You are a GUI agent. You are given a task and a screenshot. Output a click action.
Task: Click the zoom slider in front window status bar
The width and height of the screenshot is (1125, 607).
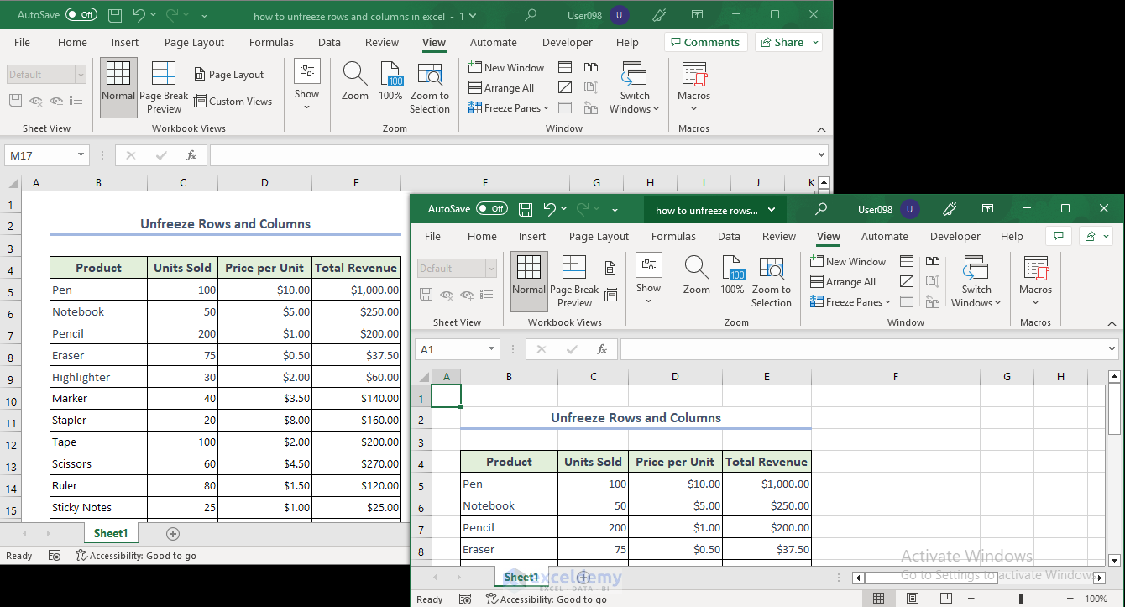click(1021, 599)
